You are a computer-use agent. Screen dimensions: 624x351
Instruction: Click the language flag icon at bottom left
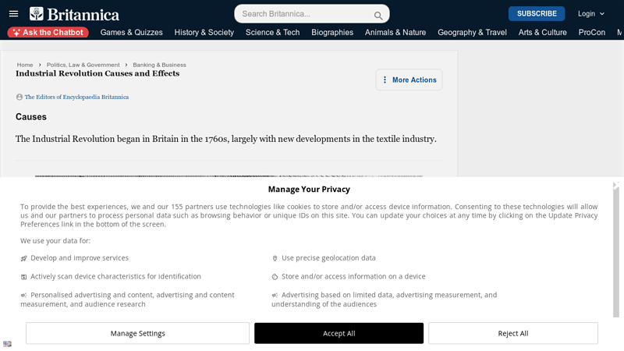[7, 343]
